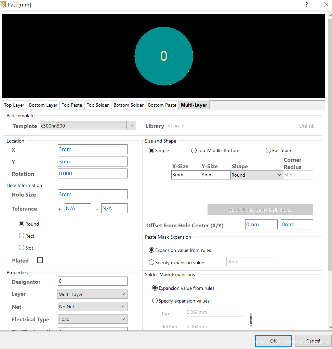Image resolution: width=332 pixels, height=349 pixels.
Task: Click the help question mark icon
Action: point(306,4)
